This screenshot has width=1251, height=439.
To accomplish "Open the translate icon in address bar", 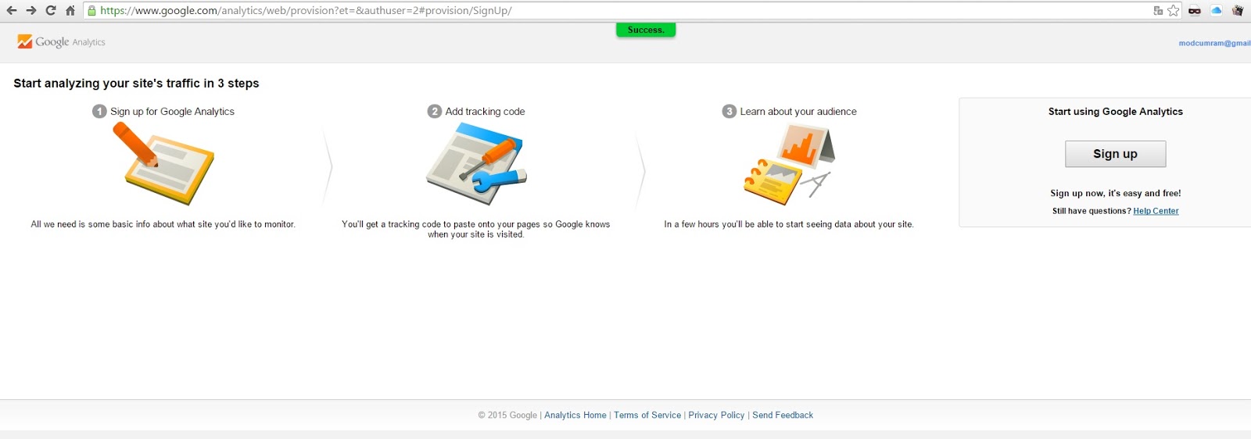I will pyautogui.click(x=1158, y=11).
